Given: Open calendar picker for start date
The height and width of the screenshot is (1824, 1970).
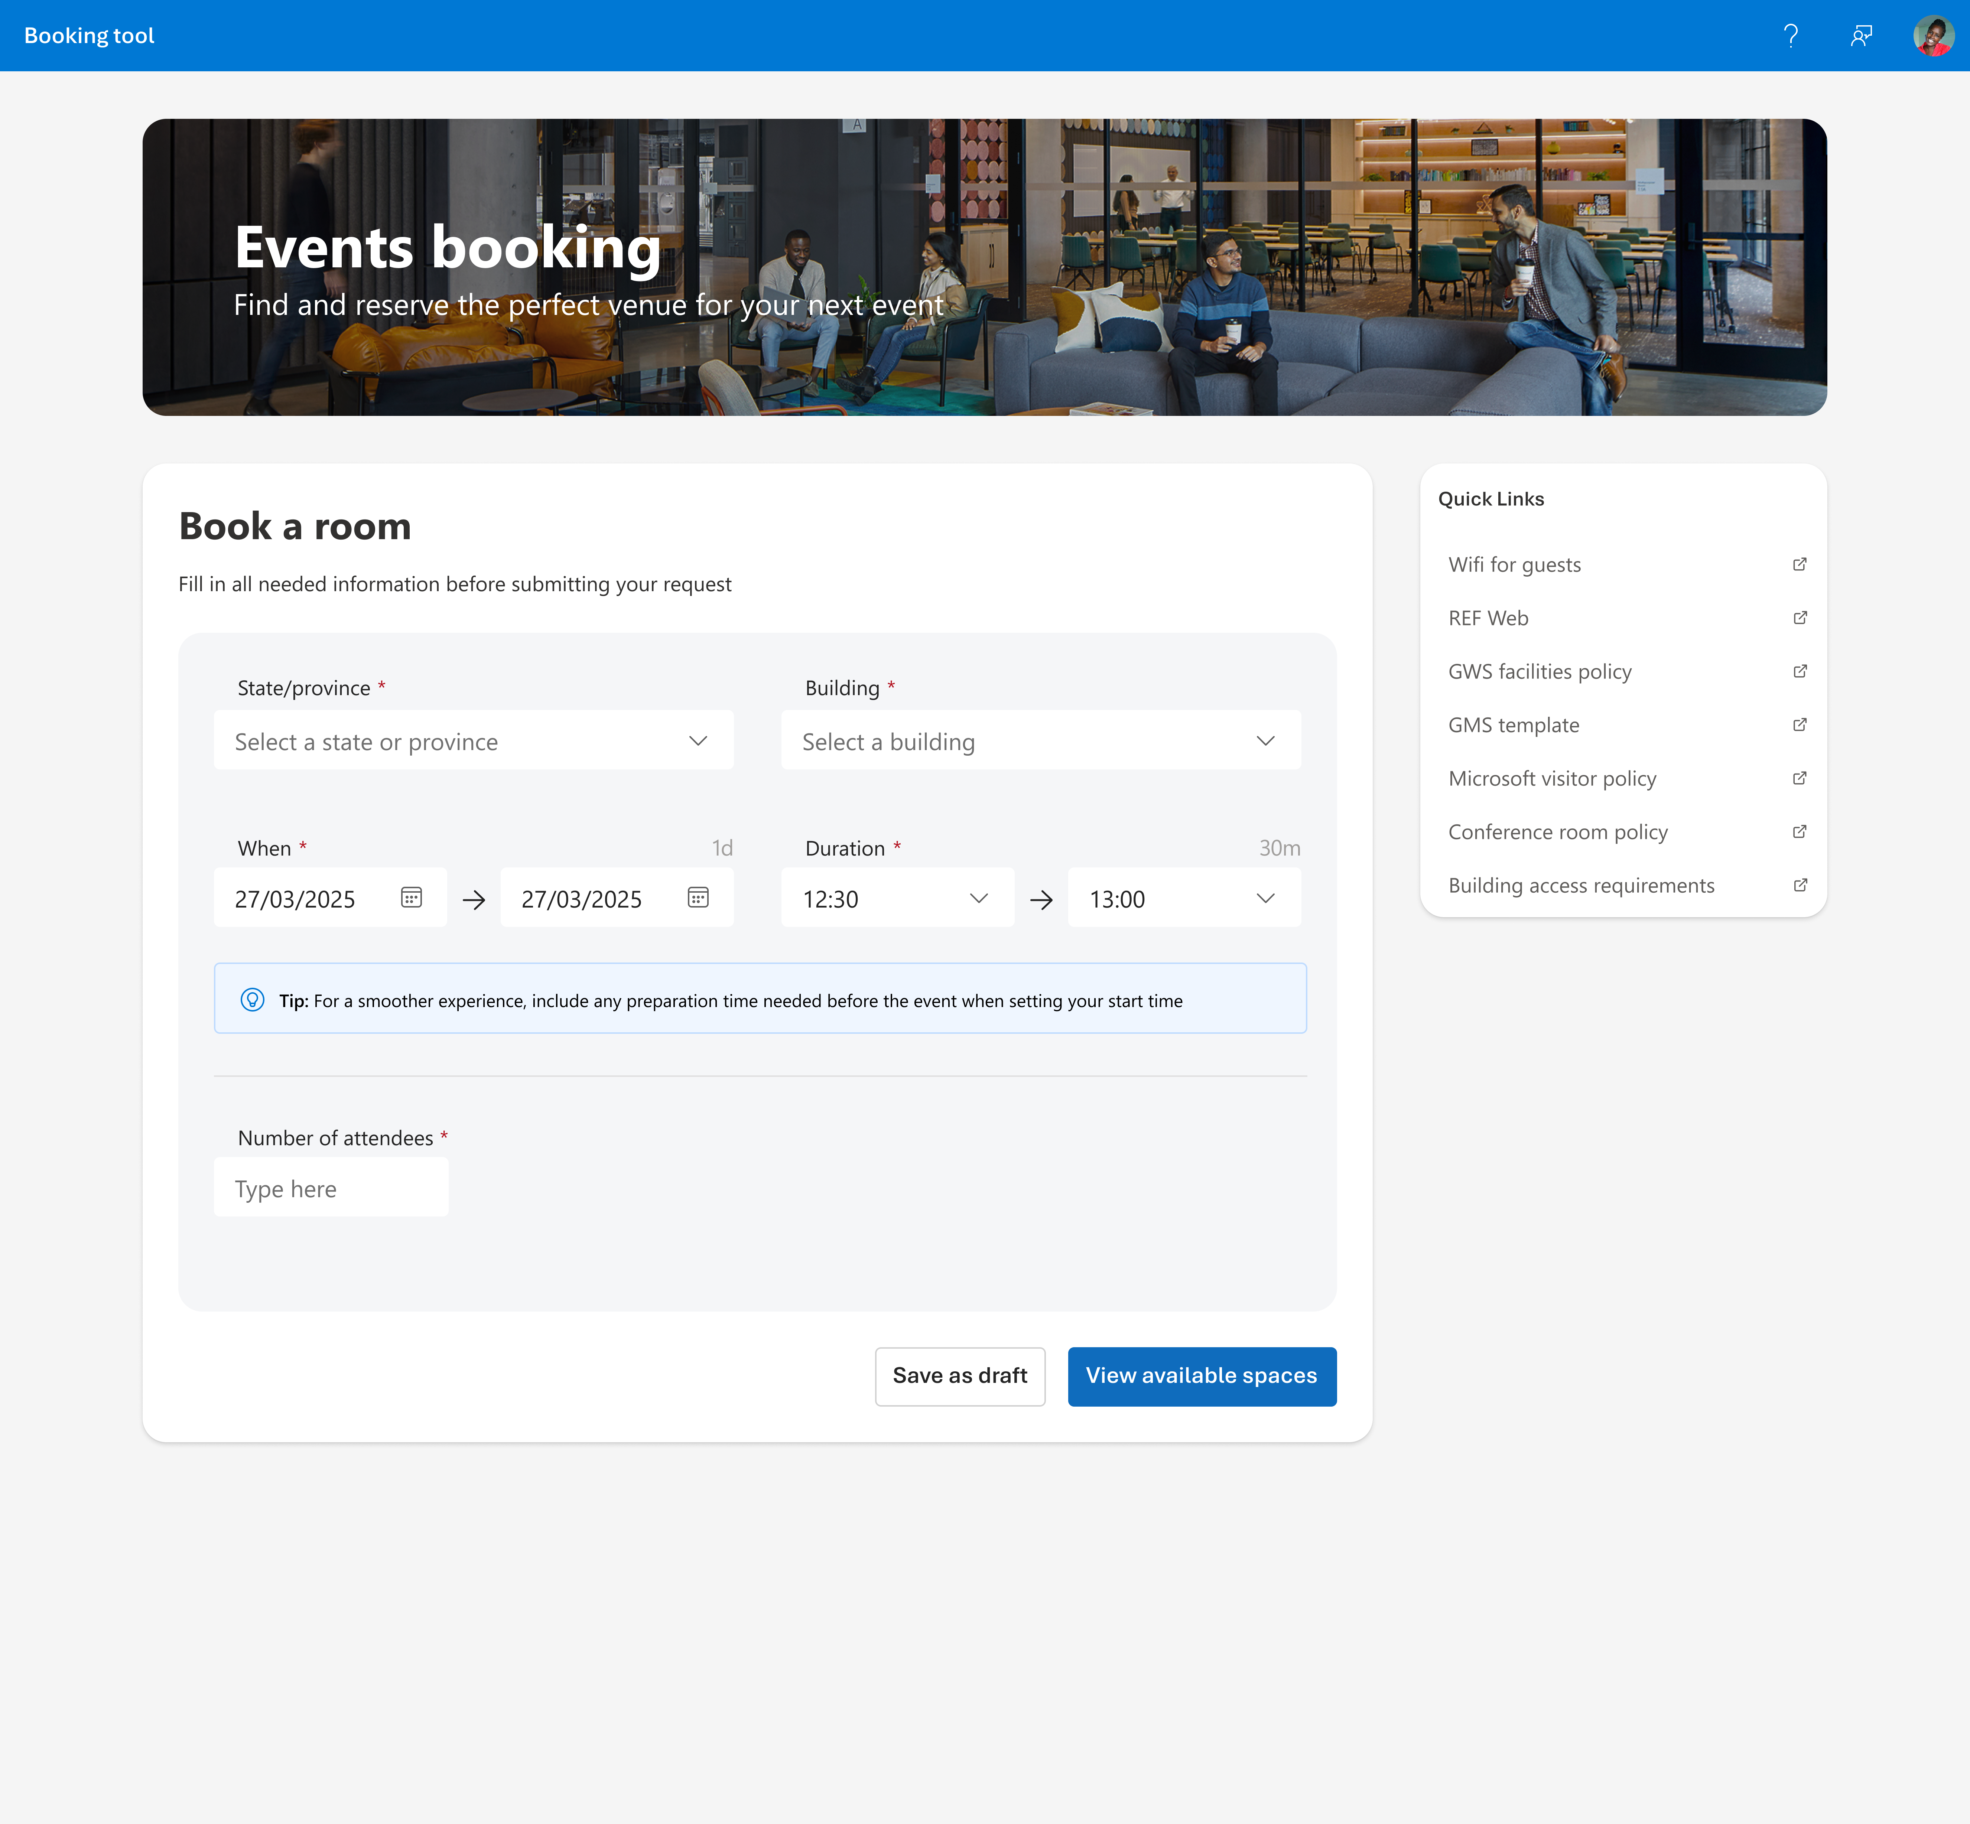Looking at the screenshot, I should click(412, 897).
